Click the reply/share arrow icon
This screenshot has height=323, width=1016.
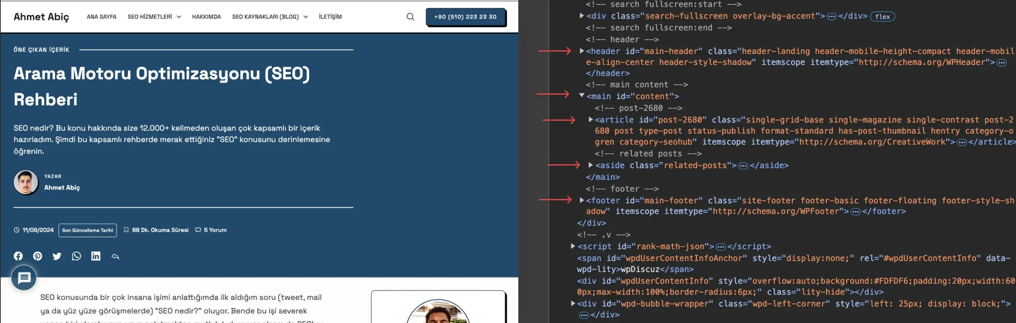(x=115, y=256)
